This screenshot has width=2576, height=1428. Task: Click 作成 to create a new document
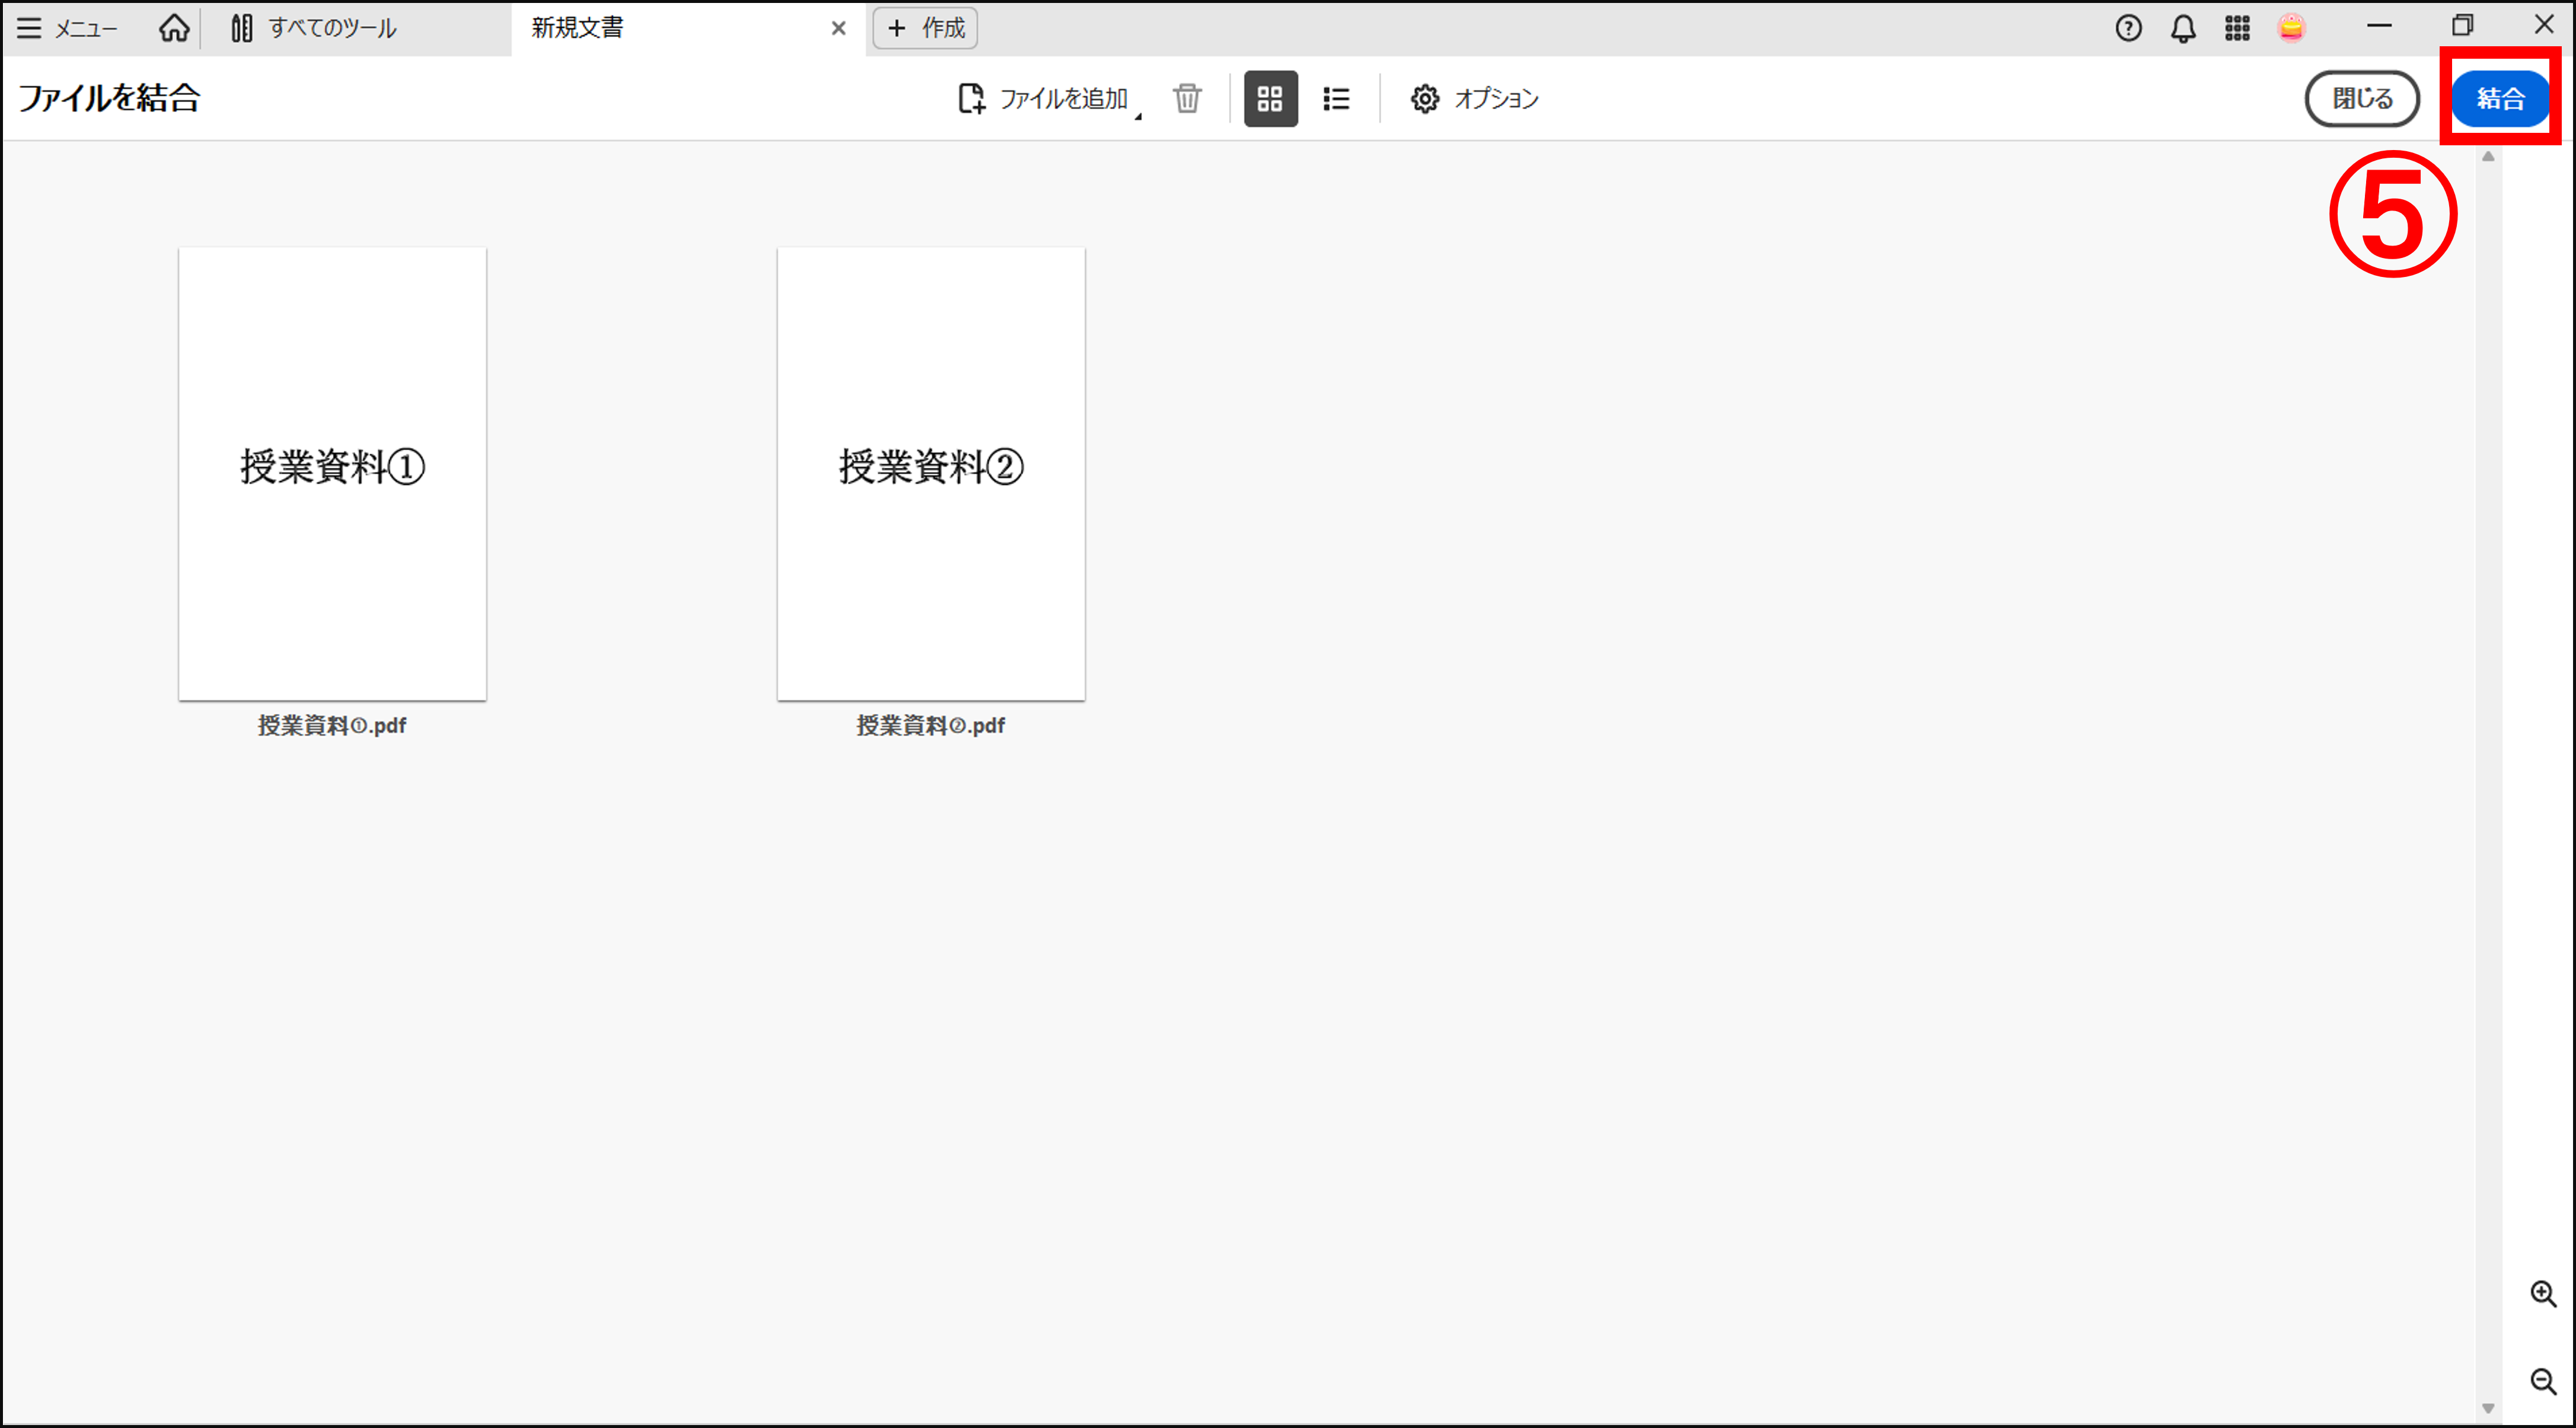(923, 28)
